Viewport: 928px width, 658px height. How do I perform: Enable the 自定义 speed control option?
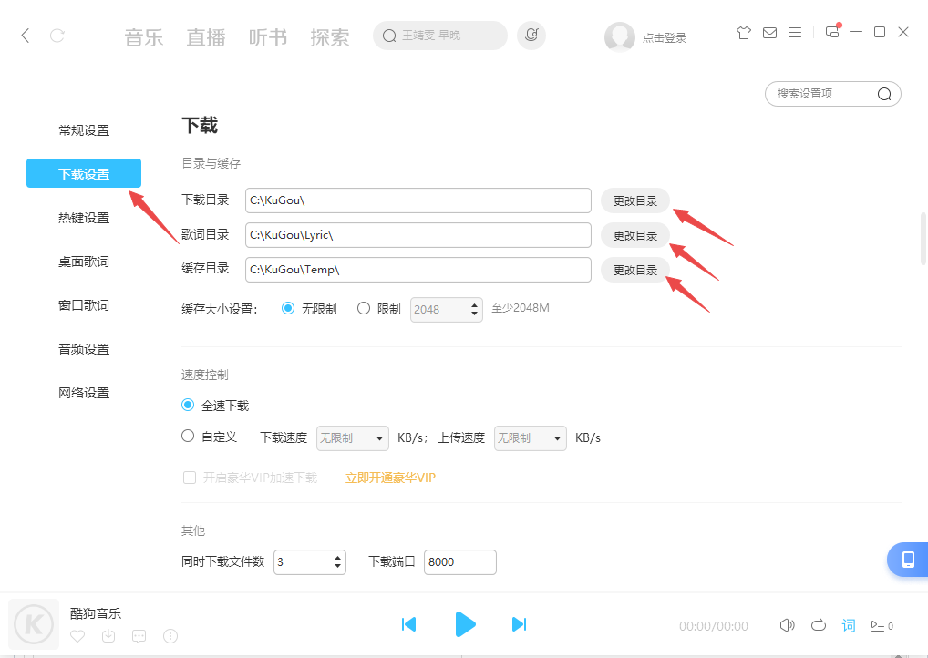(188, 437)
